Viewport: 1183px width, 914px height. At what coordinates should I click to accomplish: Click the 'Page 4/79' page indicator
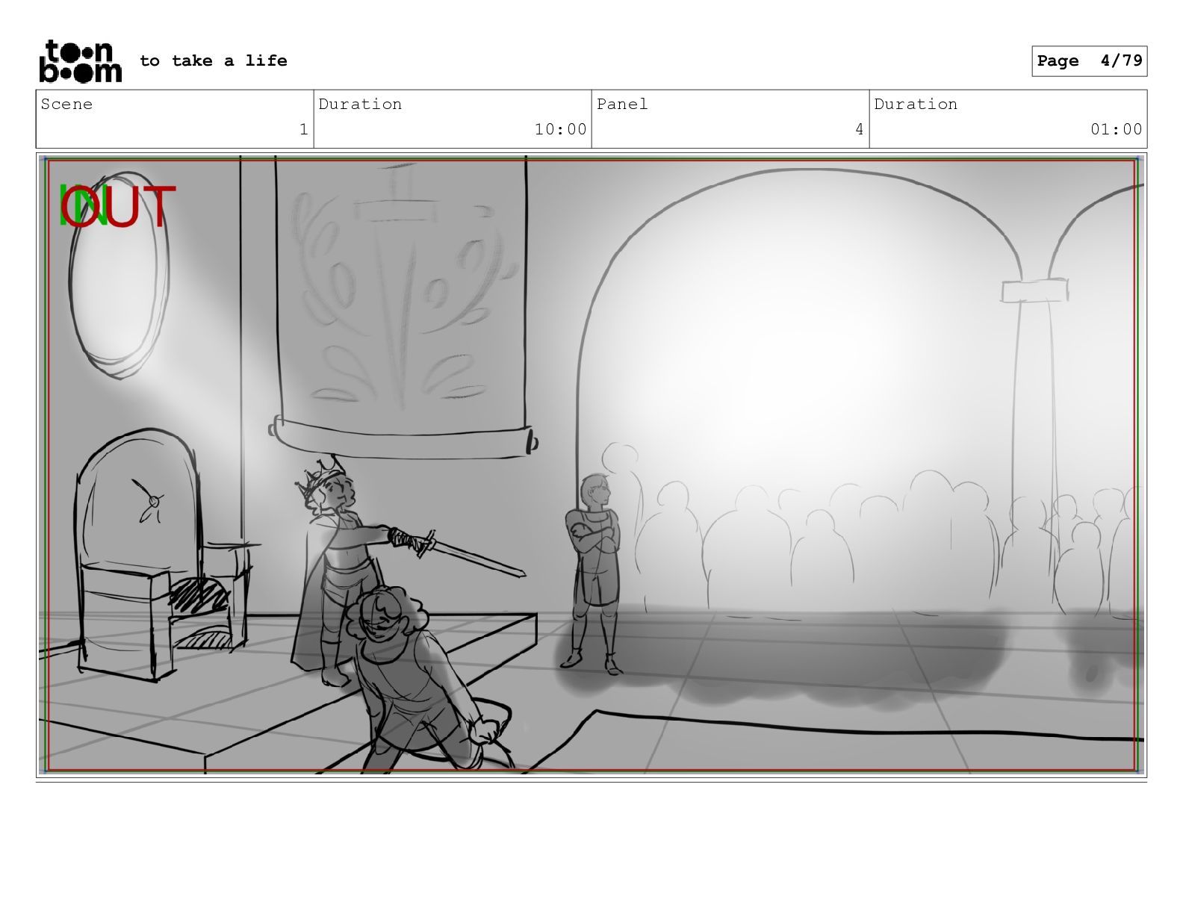[1090, 61]
